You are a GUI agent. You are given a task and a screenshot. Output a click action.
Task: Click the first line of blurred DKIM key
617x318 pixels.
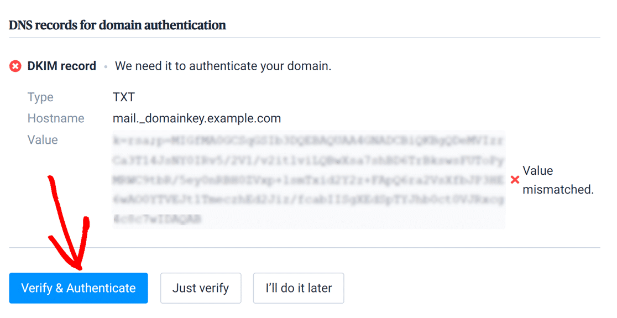[x=308, y=140]
